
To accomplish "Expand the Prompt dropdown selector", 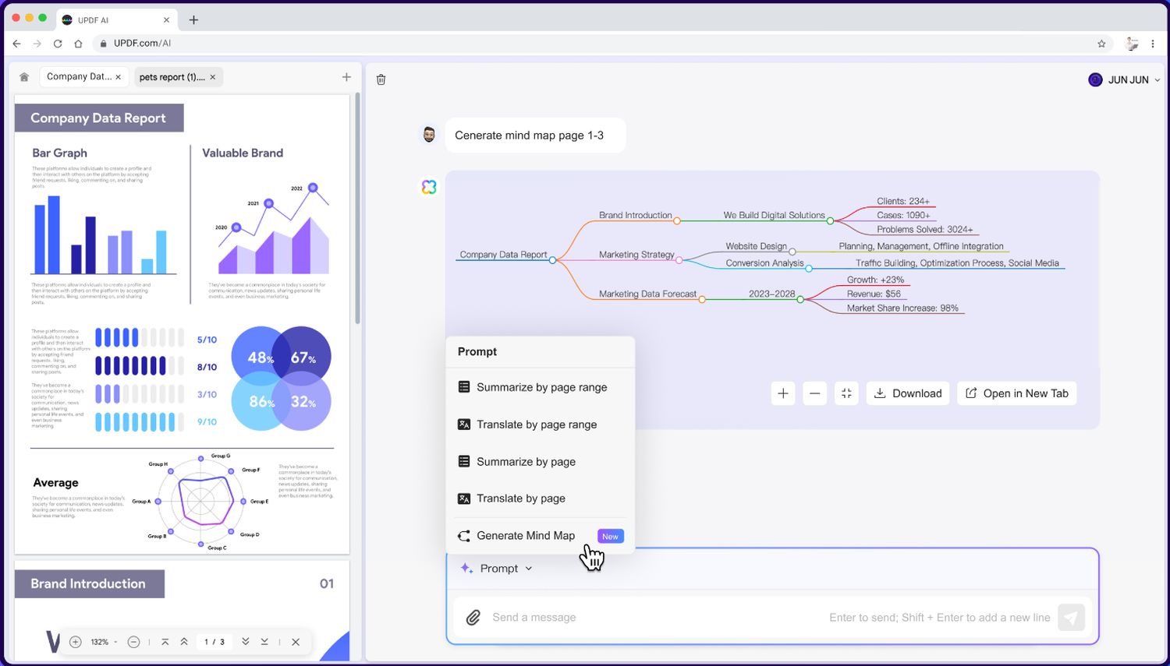I will 498,569.
